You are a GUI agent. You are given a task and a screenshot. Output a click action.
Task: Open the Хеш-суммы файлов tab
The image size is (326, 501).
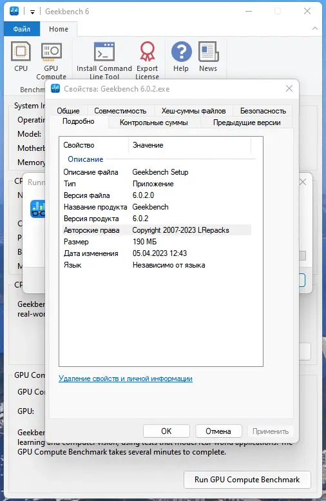[x=193, y=111]
